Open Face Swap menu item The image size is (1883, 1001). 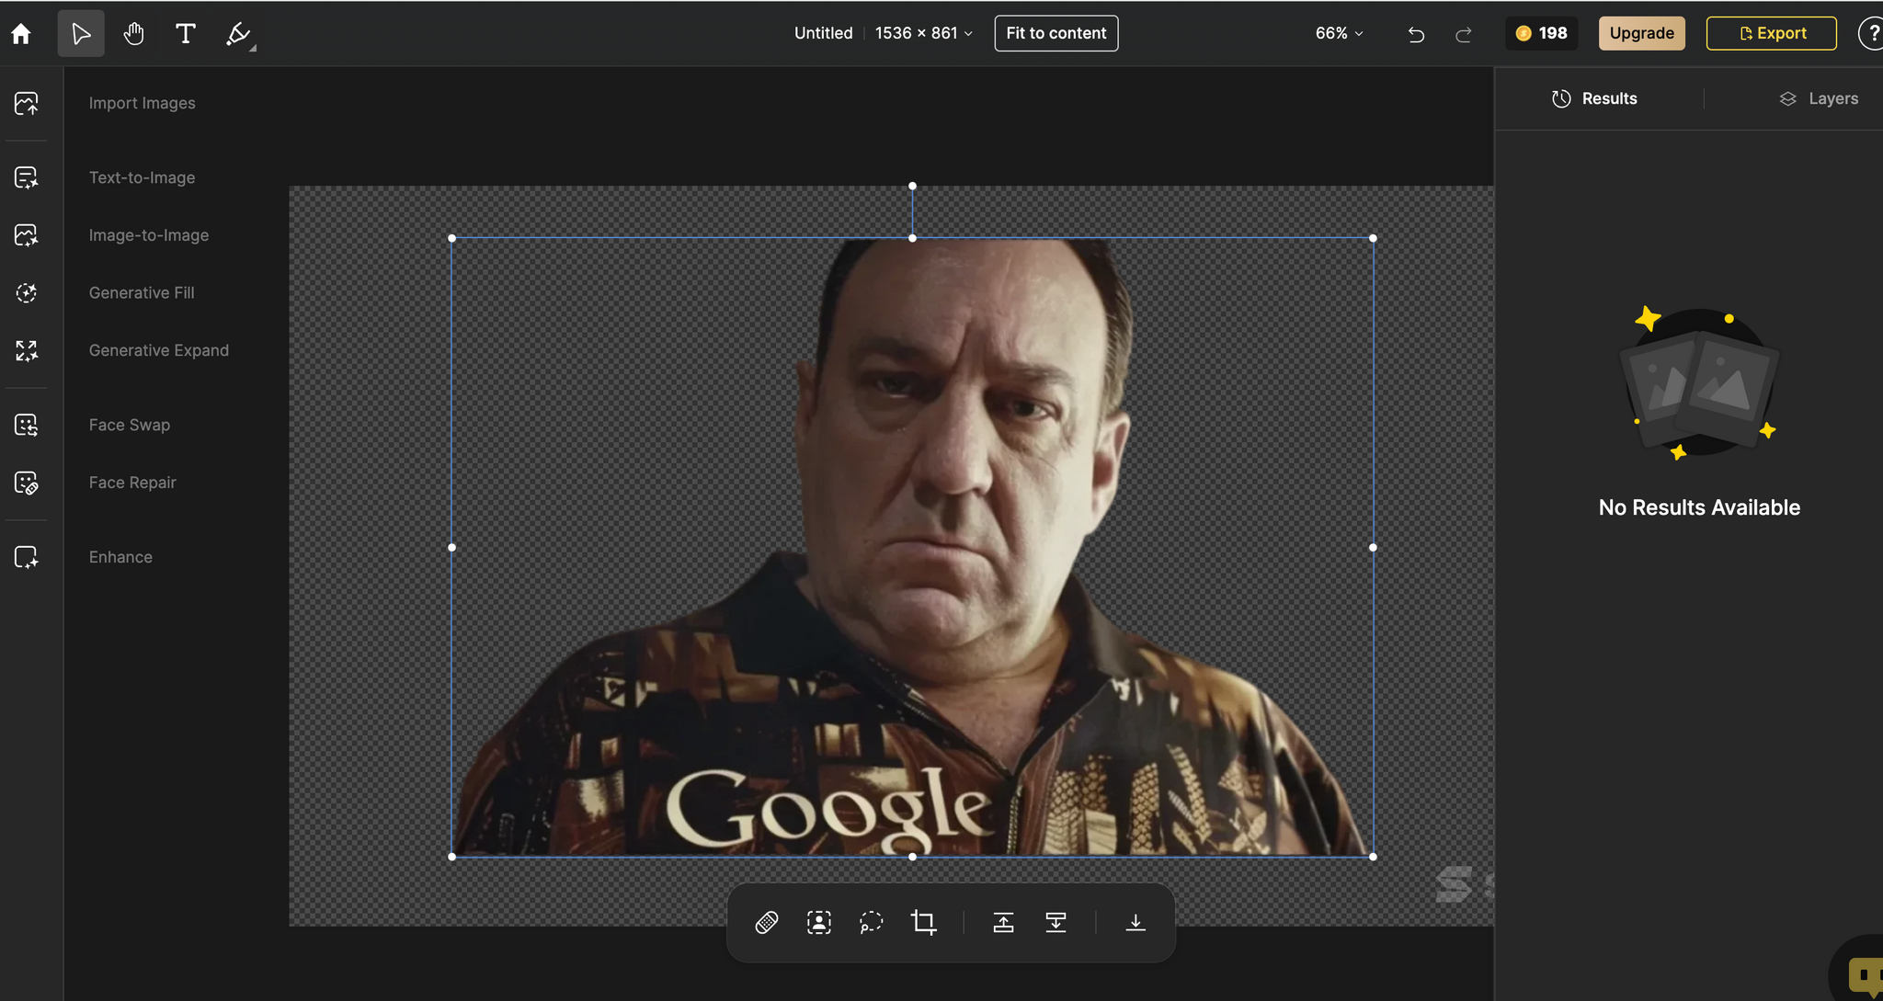point(130,425)
